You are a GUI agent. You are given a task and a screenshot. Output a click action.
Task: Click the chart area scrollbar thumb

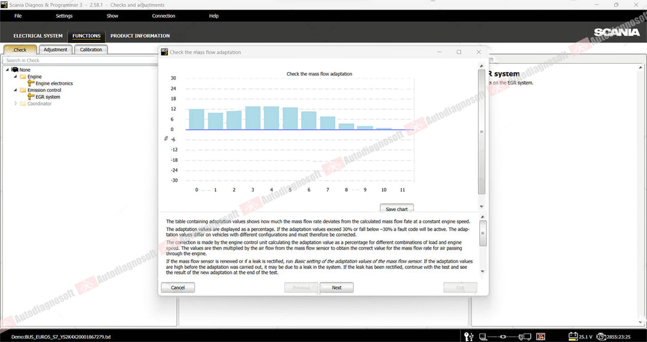pos(482,132)
